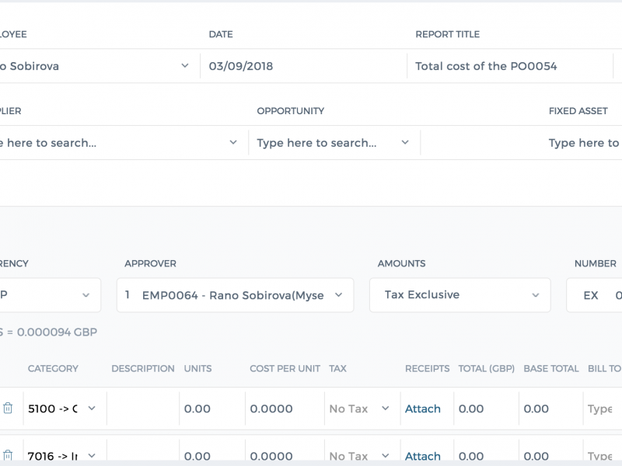Open the Employee dropdown chevron

(x=185, y=66)
